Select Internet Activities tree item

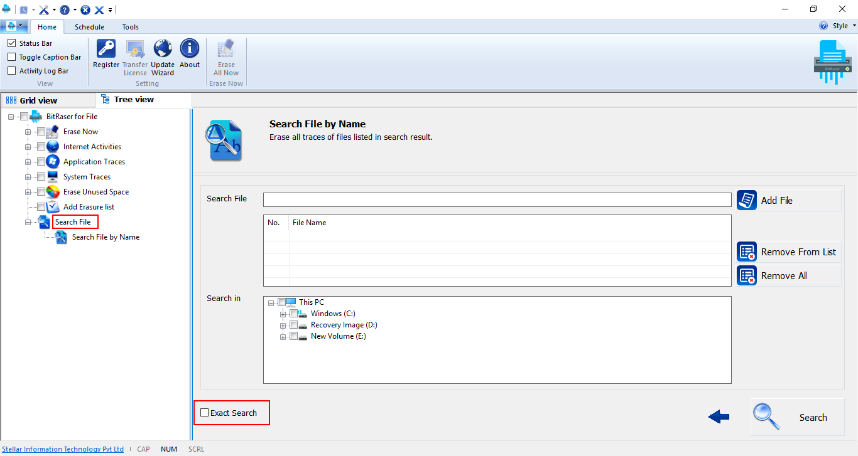[x=92, y=147]
